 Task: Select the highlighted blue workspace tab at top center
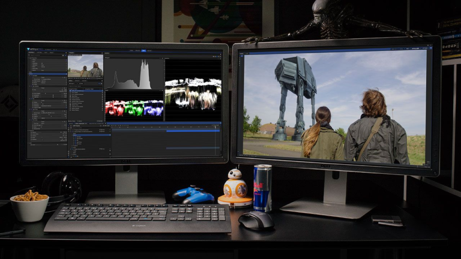click(143, 50)
